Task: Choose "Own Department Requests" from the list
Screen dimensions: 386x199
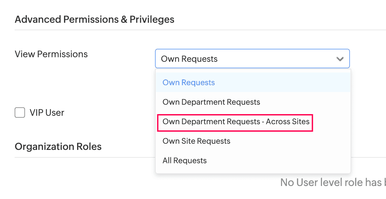Action: click(x=211, y=102)
